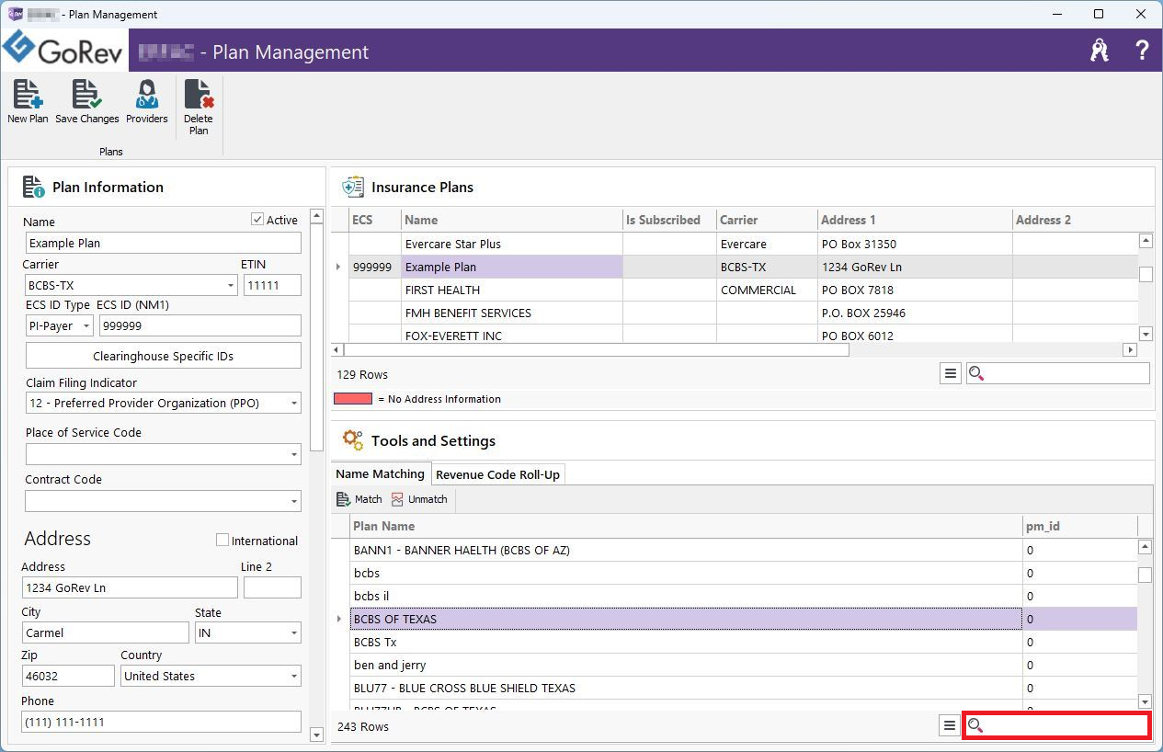Enable the International checkbox
The width and height of the screenshot is (1163, 752).
coord(222,540)
